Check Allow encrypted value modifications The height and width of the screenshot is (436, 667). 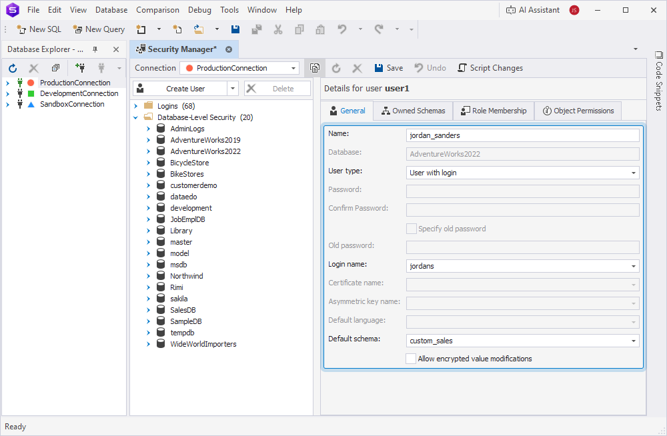[x=412, y=358]
